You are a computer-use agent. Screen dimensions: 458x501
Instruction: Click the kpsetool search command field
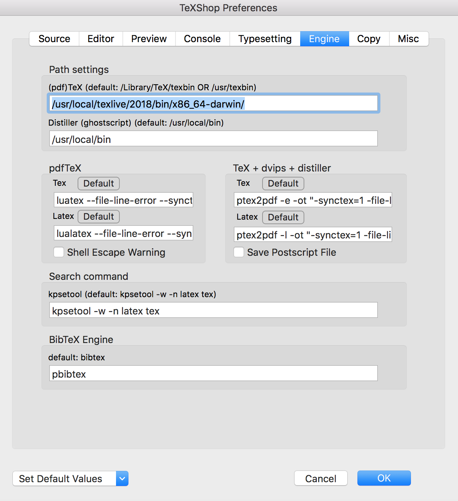tap(213, 310)
